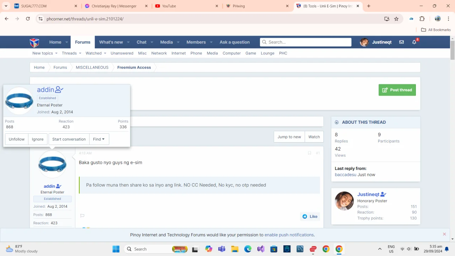Click the report flag icon under the post
Viewport: 455px width, 256px height.
(82, 216)
